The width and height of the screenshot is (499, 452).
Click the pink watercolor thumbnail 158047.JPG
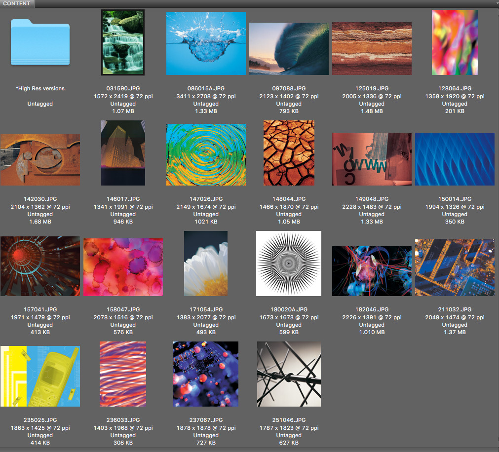[123, 267]
